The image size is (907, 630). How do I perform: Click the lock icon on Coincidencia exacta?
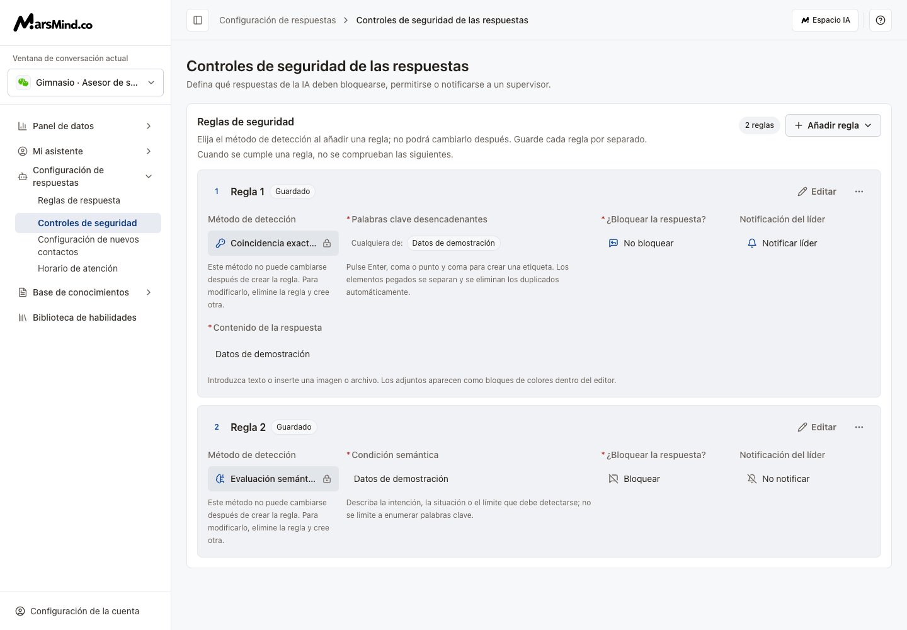coord(327,243)
